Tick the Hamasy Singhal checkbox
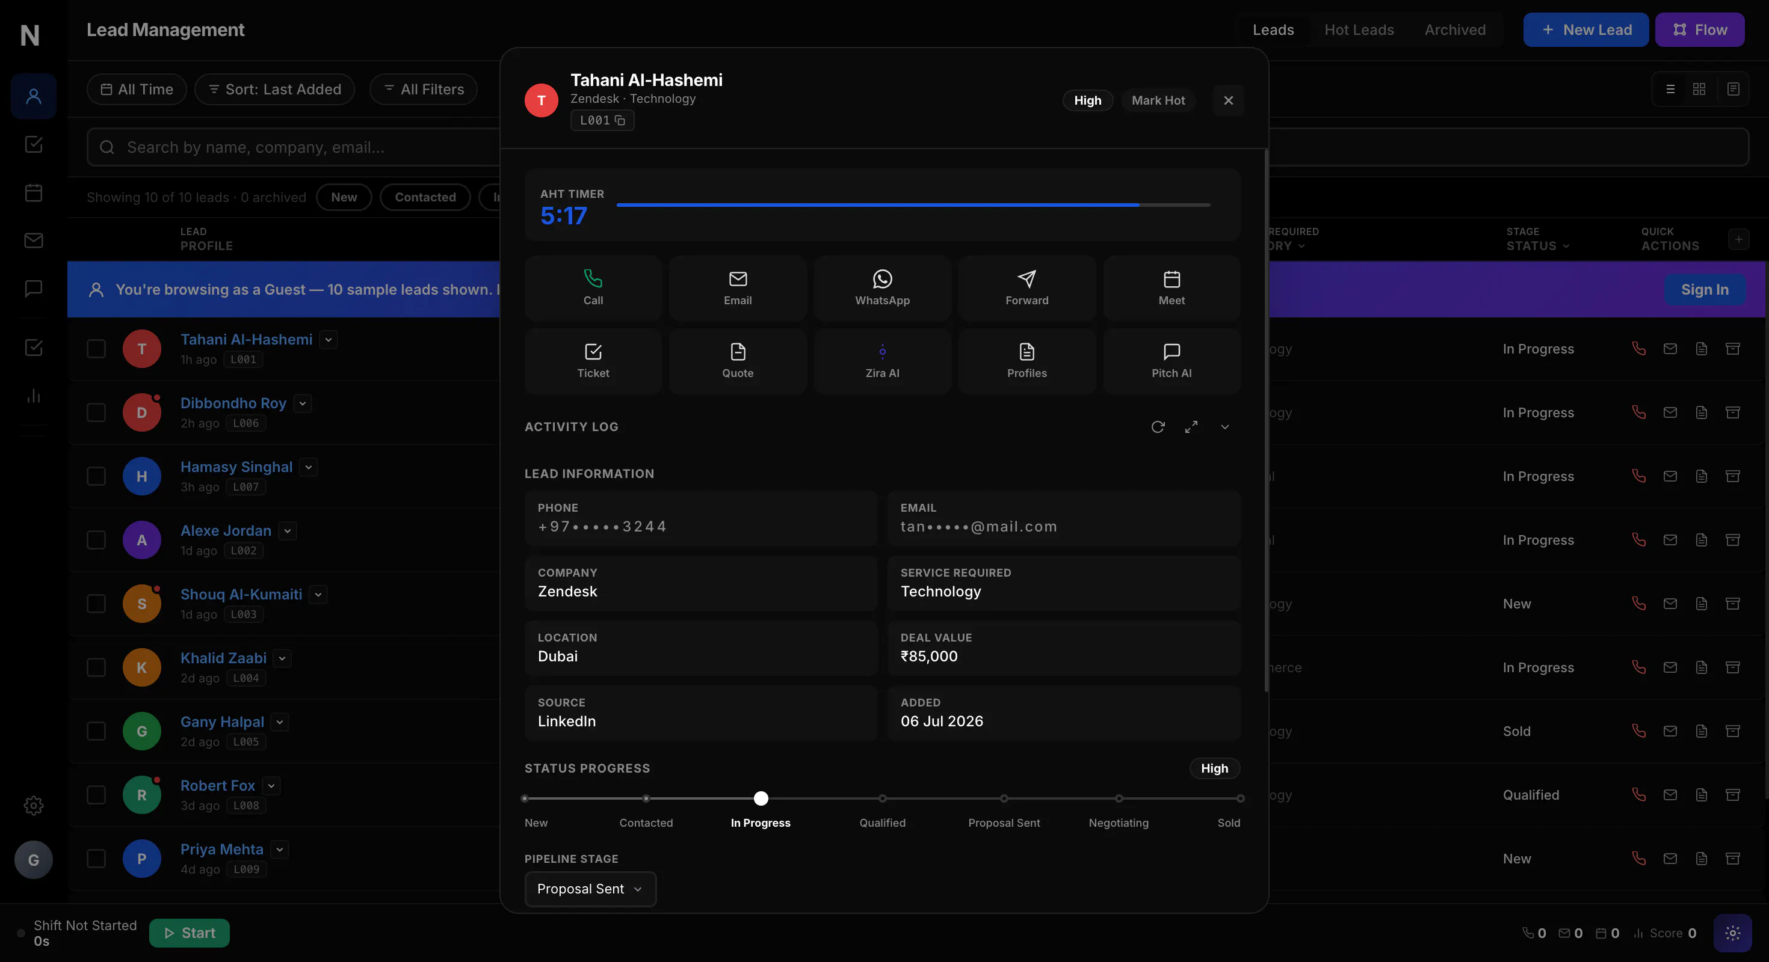The height and width of the screenshot is (962, 1769). pos(96,476)
